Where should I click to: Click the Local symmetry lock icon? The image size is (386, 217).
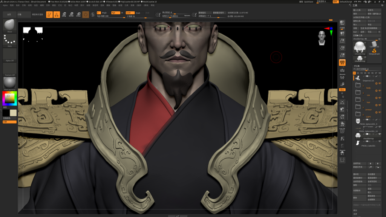pos(342,84)
